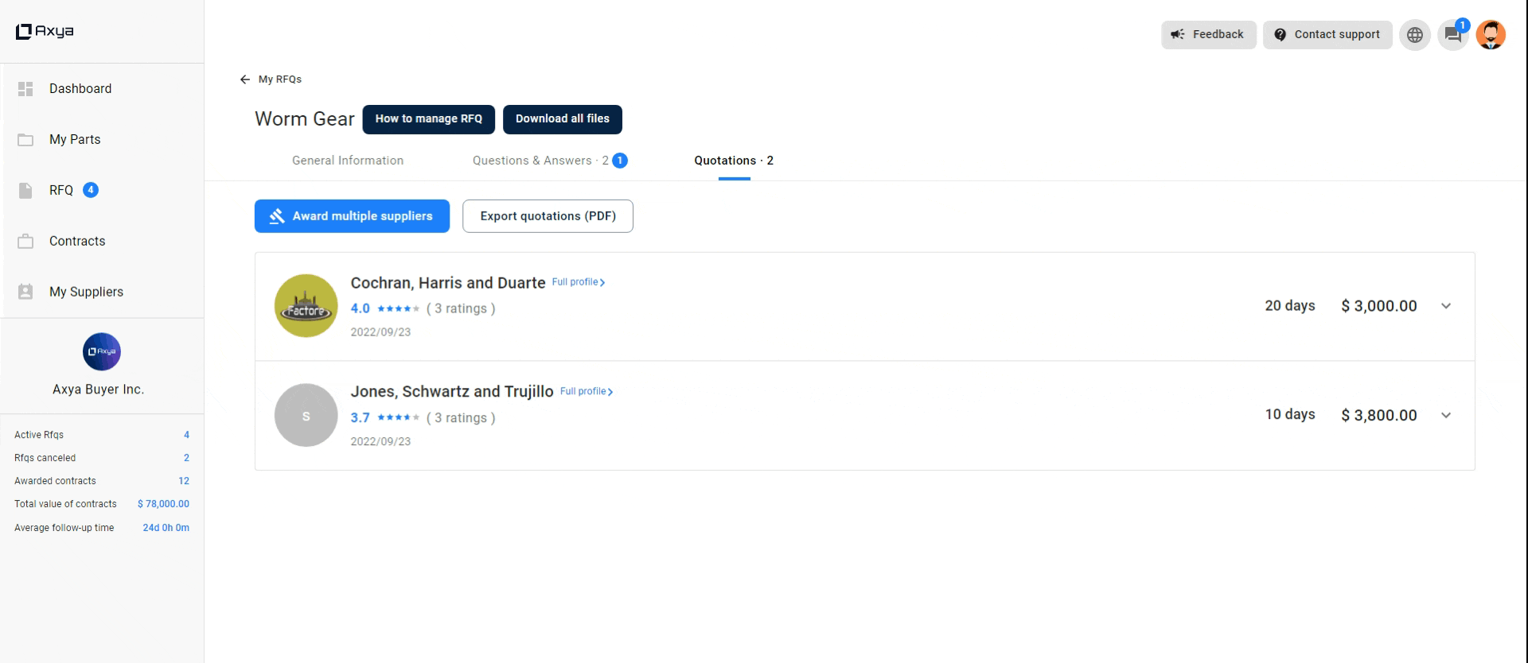The width and height of the screenshot is (1528, 663).
Task: Open the chat messages icon
Action: pyautogui.click(x=1453, y=35)
